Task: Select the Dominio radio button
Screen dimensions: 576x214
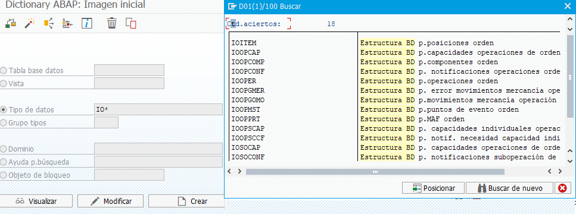Action: coord(4,149)
